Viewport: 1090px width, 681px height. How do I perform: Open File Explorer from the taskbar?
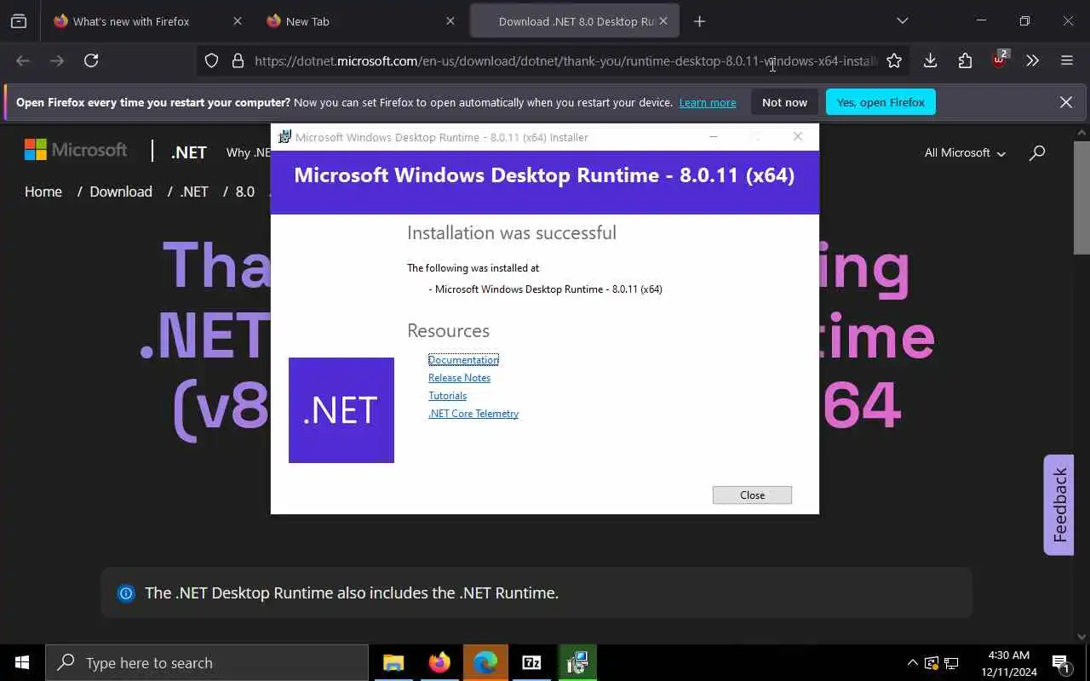point(393,662)
